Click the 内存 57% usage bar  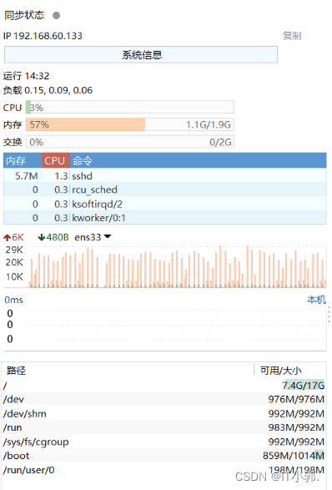coord(130,124)
